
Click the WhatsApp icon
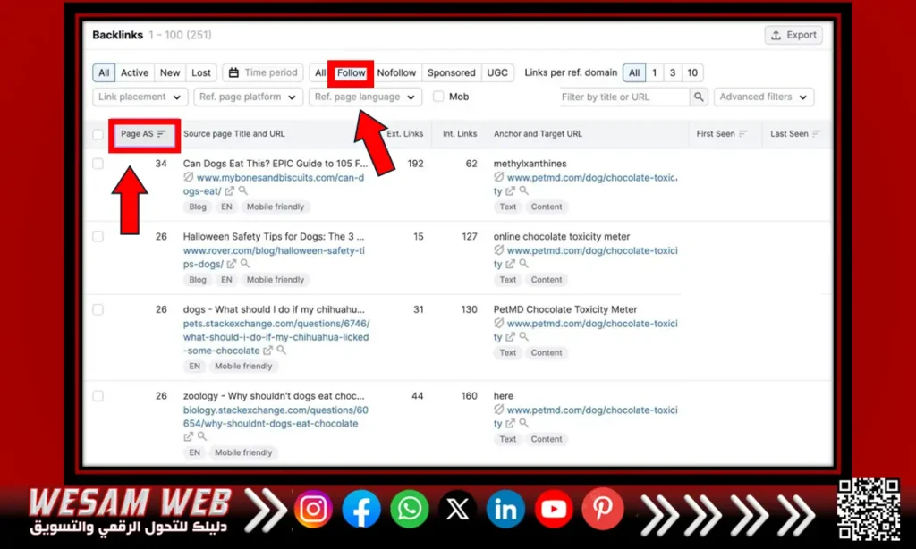coord(410,510)
